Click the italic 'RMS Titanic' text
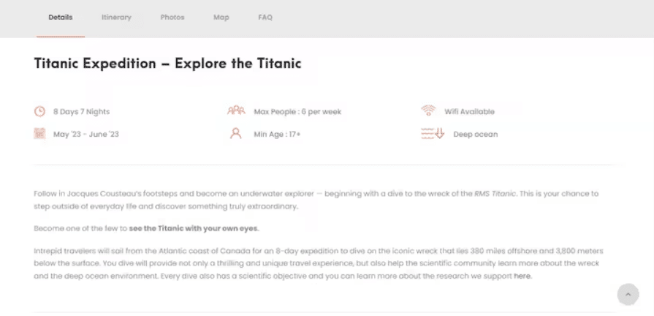 pyautogui.click(x=495, y=194)
